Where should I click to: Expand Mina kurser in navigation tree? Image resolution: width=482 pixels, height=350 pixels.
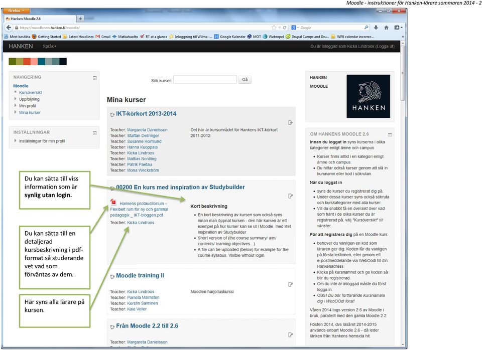[16, 112]
